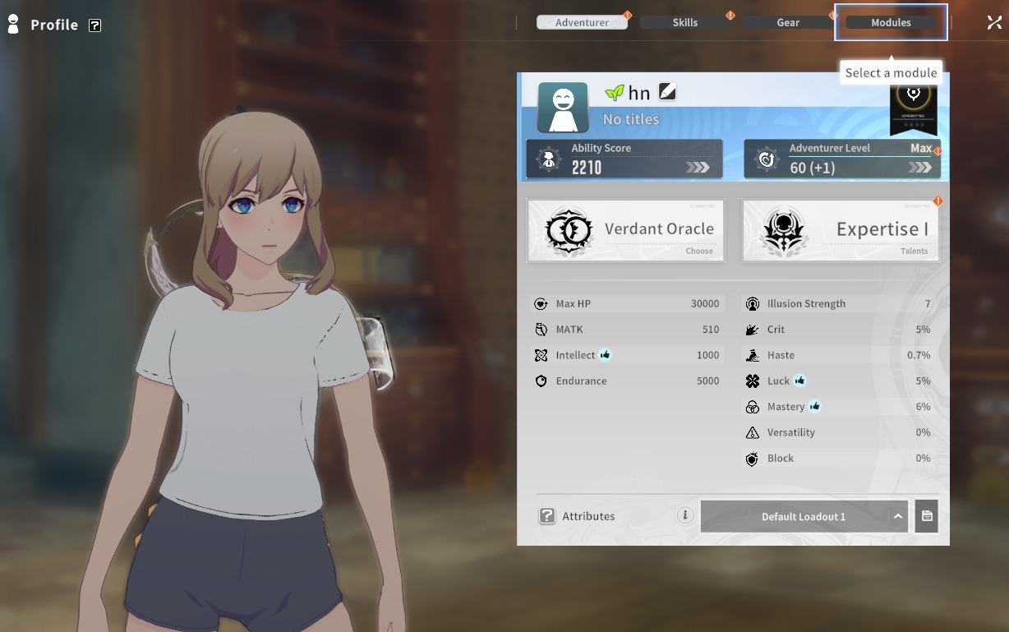Open the Adventurer Level panel
The width and height of the screenshot is (1009, 632).
click(842, 159)
